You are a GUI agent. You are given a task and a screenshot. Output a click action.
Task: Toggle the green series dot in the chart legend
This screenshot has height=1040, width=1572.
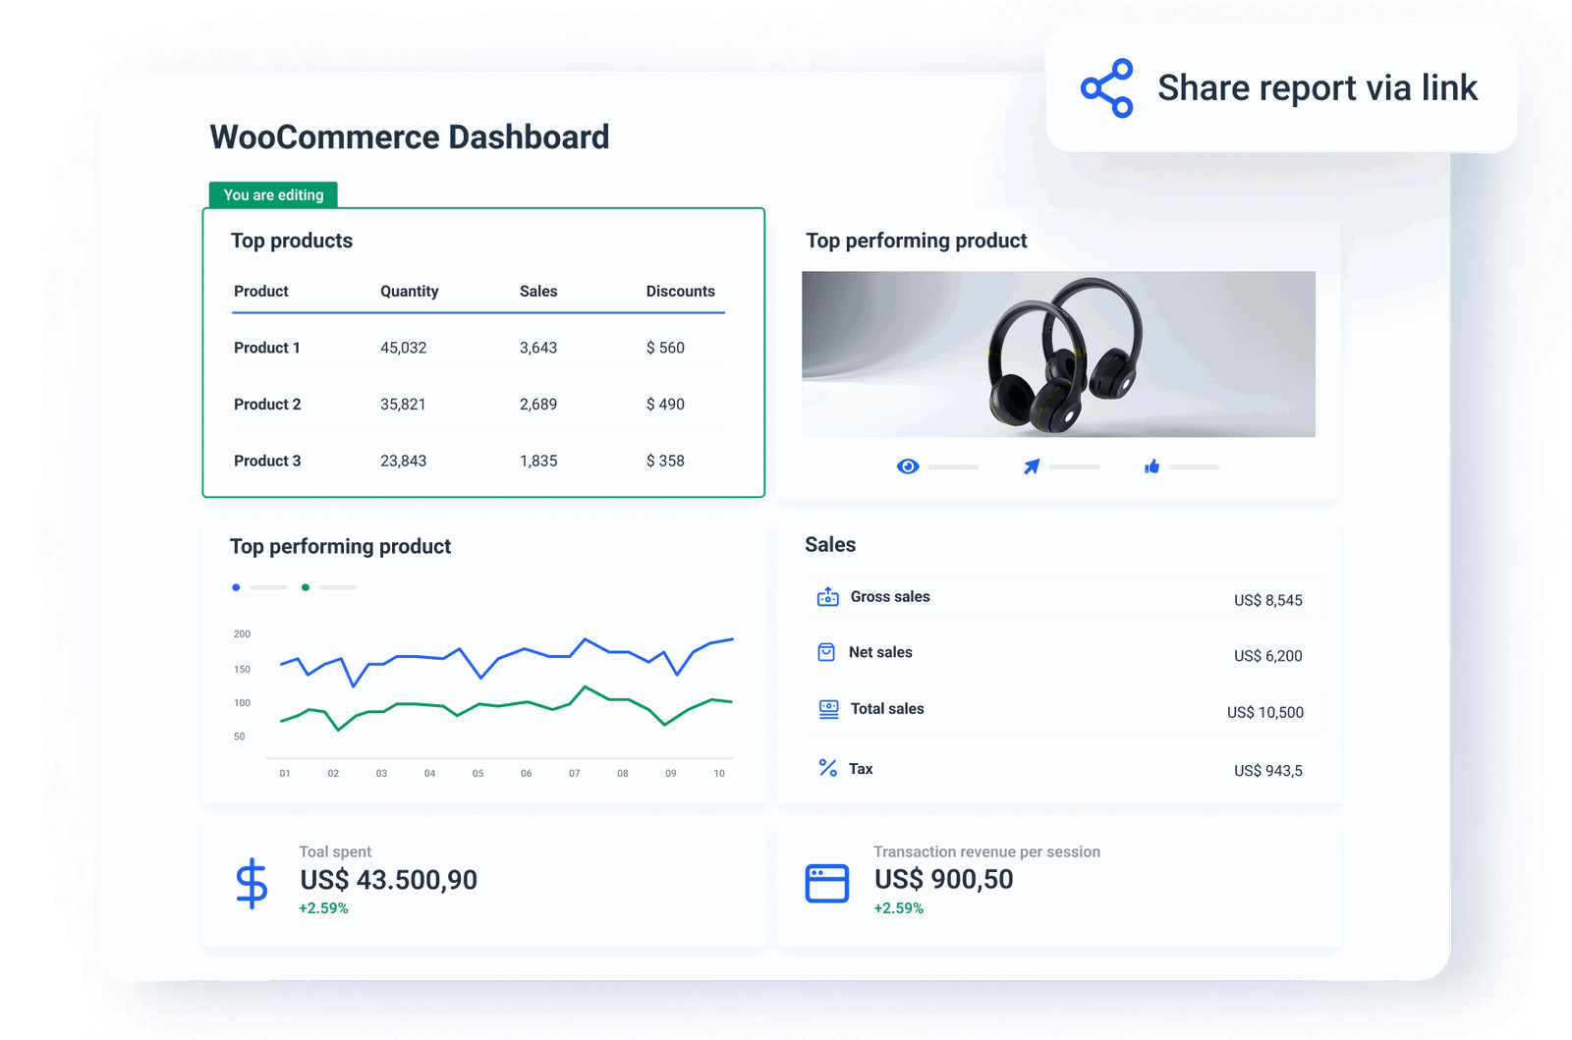pos(306,587)
